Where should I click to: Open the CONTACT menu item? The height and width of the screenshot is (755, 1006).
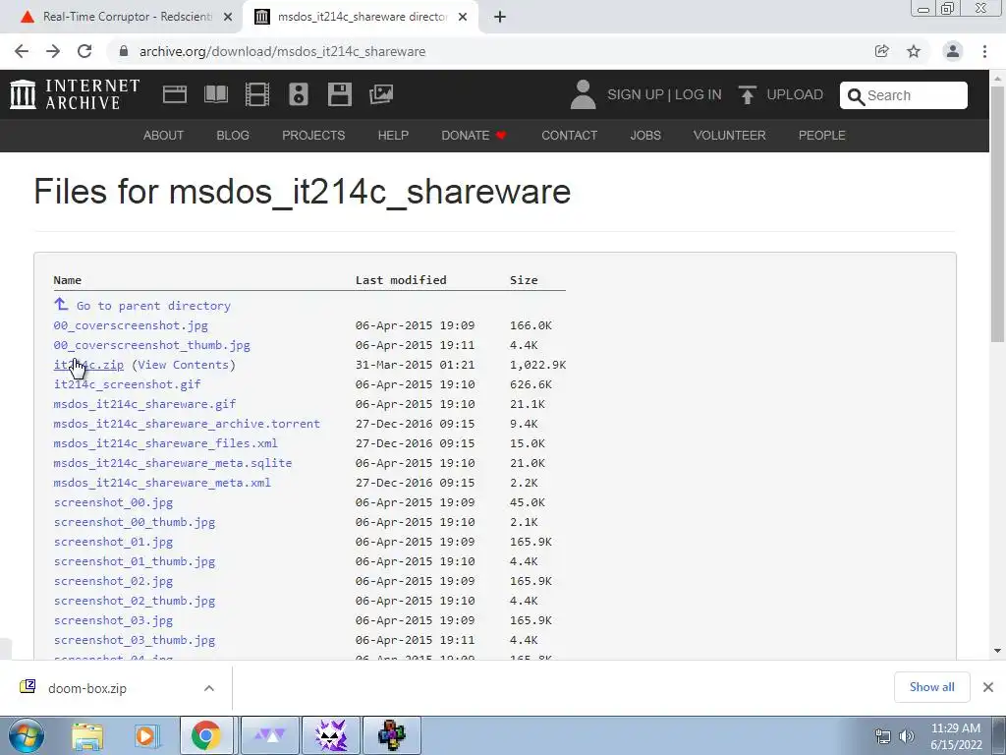[569, 136]
